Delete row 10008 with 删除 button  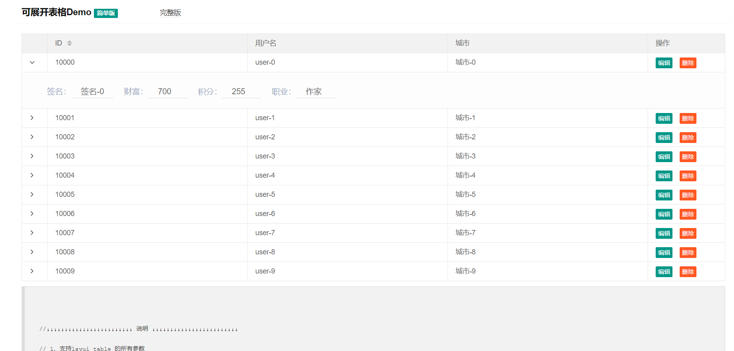pyautogui.click(x=688, y=253)
